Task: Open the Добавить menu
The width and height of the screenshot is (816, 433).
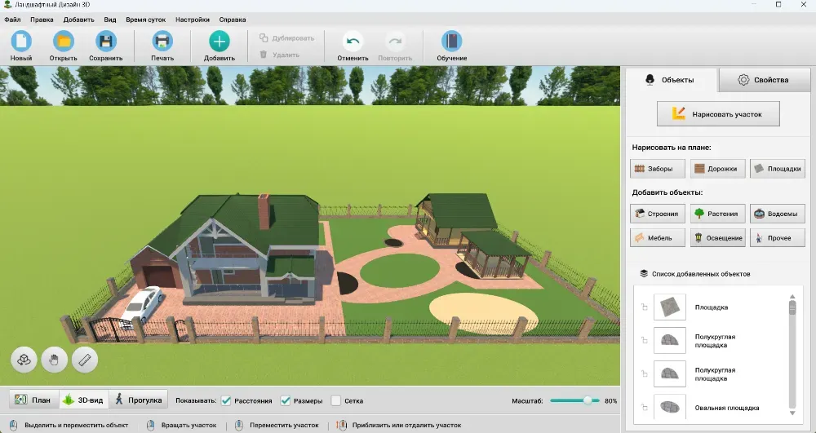Action: (78, 20)
